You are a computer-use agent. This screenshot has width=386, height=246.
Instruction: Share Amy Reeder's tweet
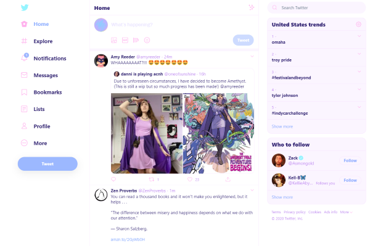(228, 179)
